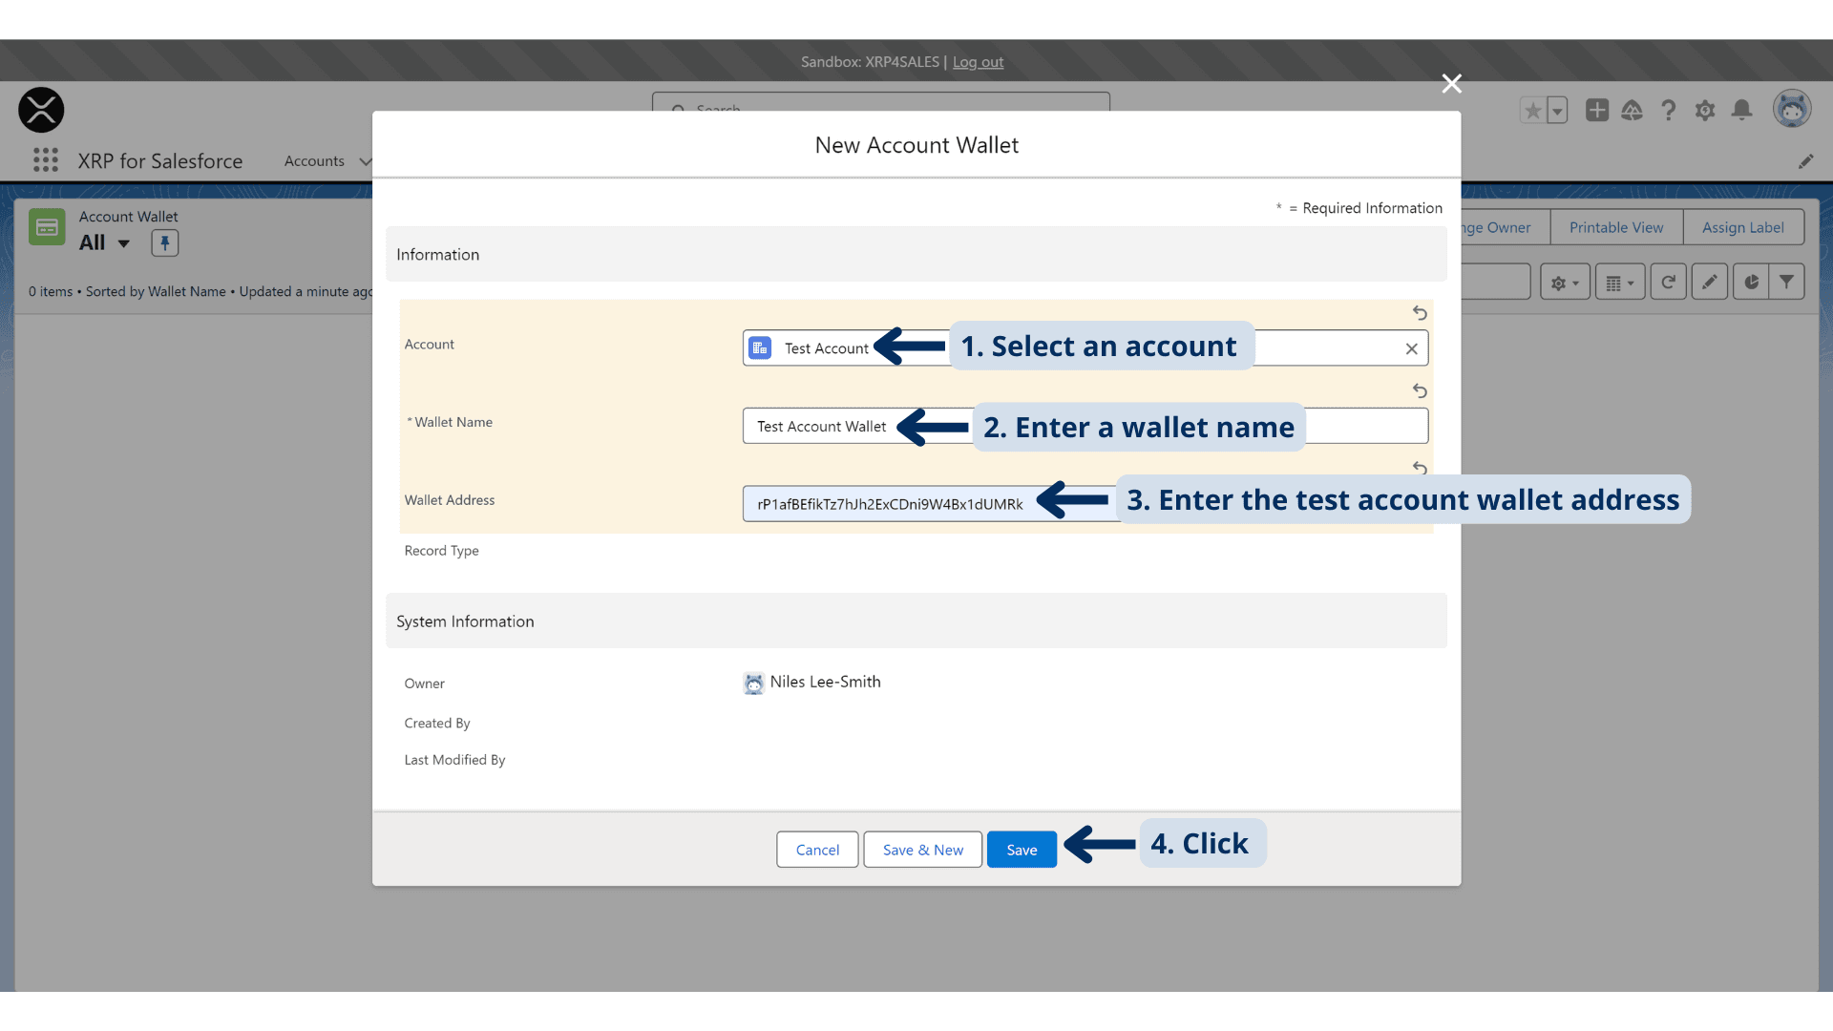
Task: Open the notifications bell
Action: coord(1741,111)
